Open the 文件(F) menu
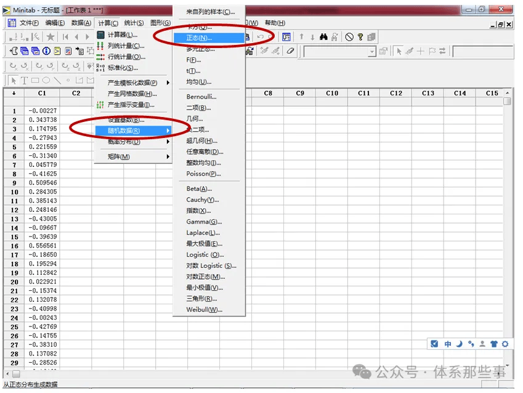523x393 pixels. pyautogui.click(x=29, y=23)
